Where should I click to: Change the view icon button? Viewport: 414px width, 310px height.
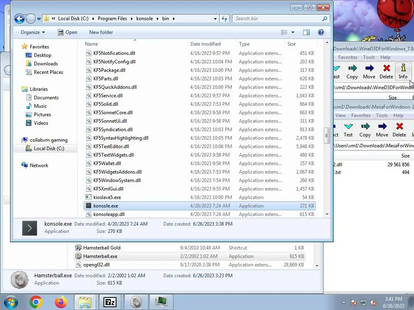284,32
